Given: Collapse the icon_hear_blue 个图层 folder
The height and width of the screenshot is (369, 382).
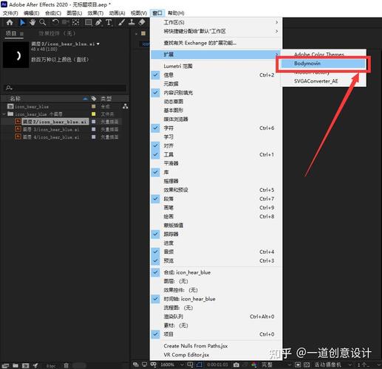Looking at the screenshot, I should pos(4,114).
